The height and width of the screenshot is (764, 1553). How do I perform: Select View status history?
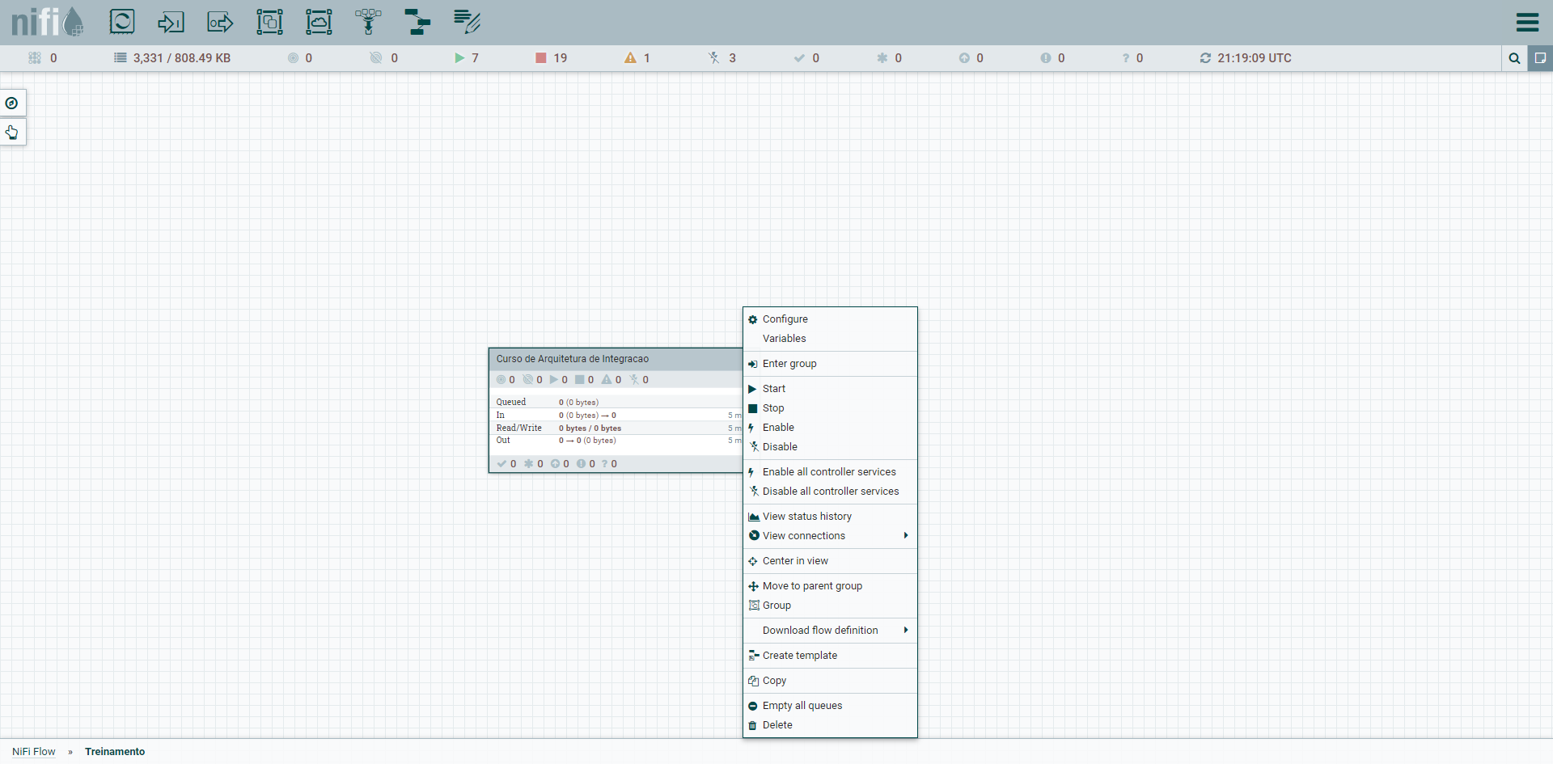point(830,517)
